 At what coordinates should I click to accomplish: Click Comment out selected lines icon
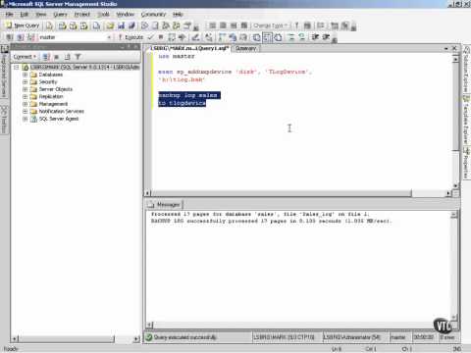point(291,37)
